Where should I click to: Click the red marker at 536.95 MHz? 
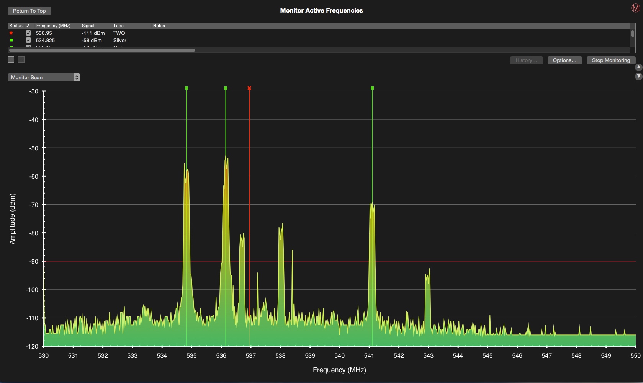pyautogui.click(x=249, y=88)
